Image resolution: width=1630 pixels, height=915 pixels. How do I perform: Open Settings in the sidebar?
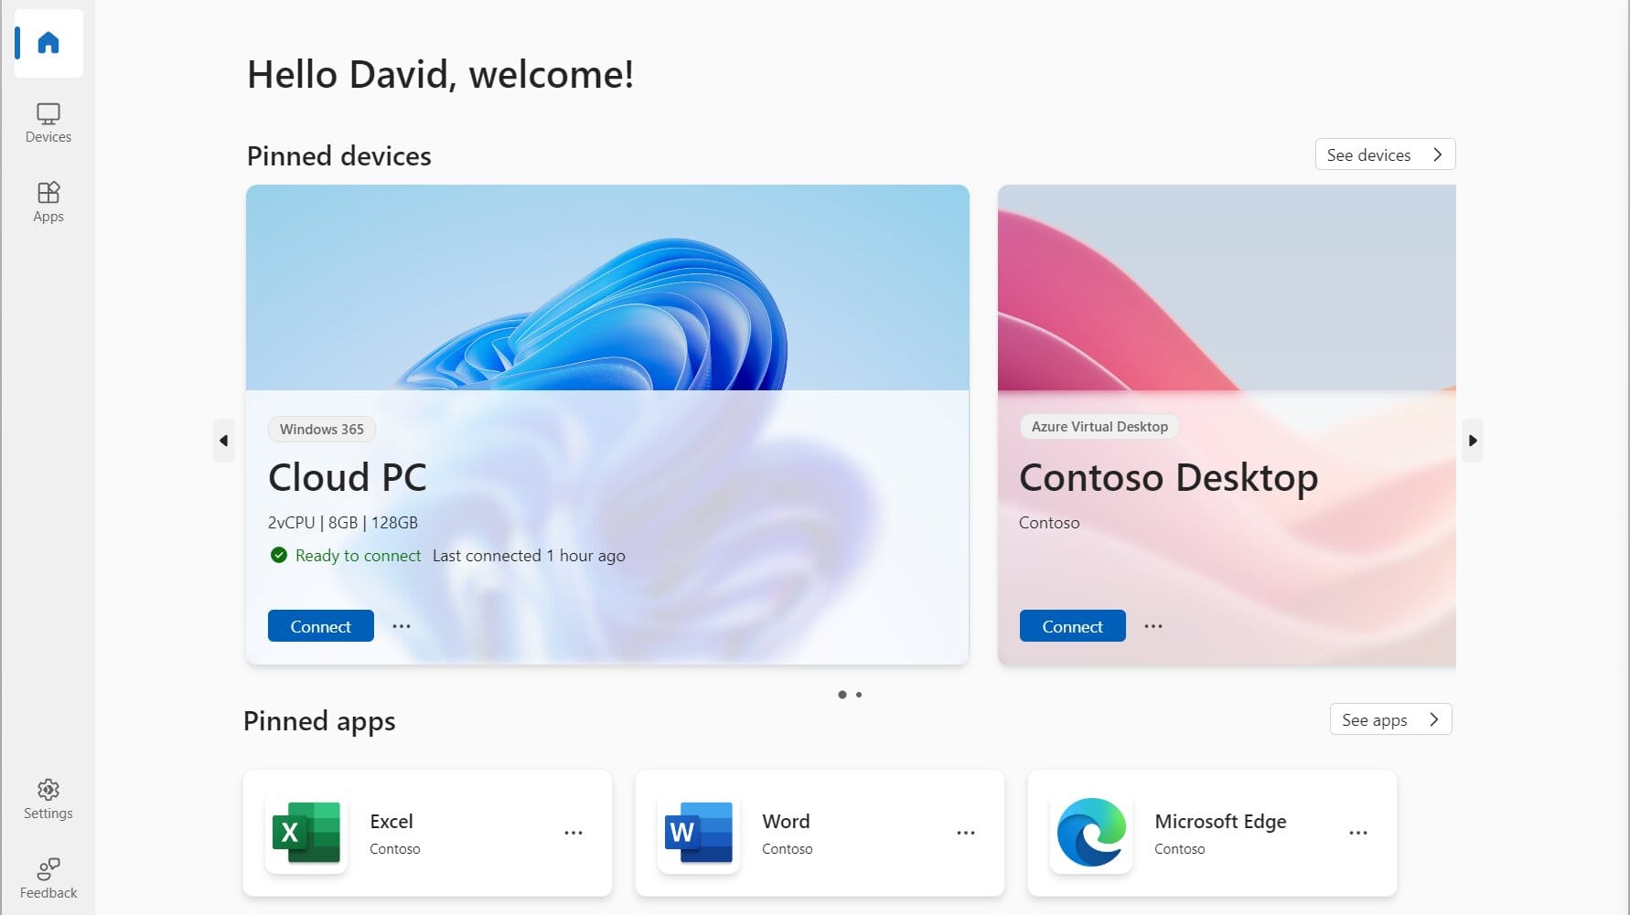tap(48, 799)
